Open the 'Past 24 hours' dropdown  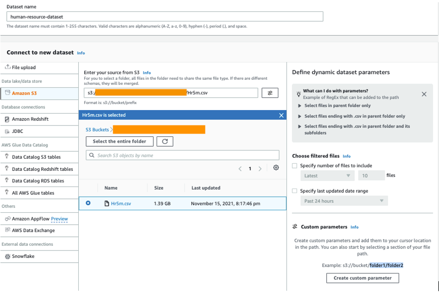[x=344, y=201]
